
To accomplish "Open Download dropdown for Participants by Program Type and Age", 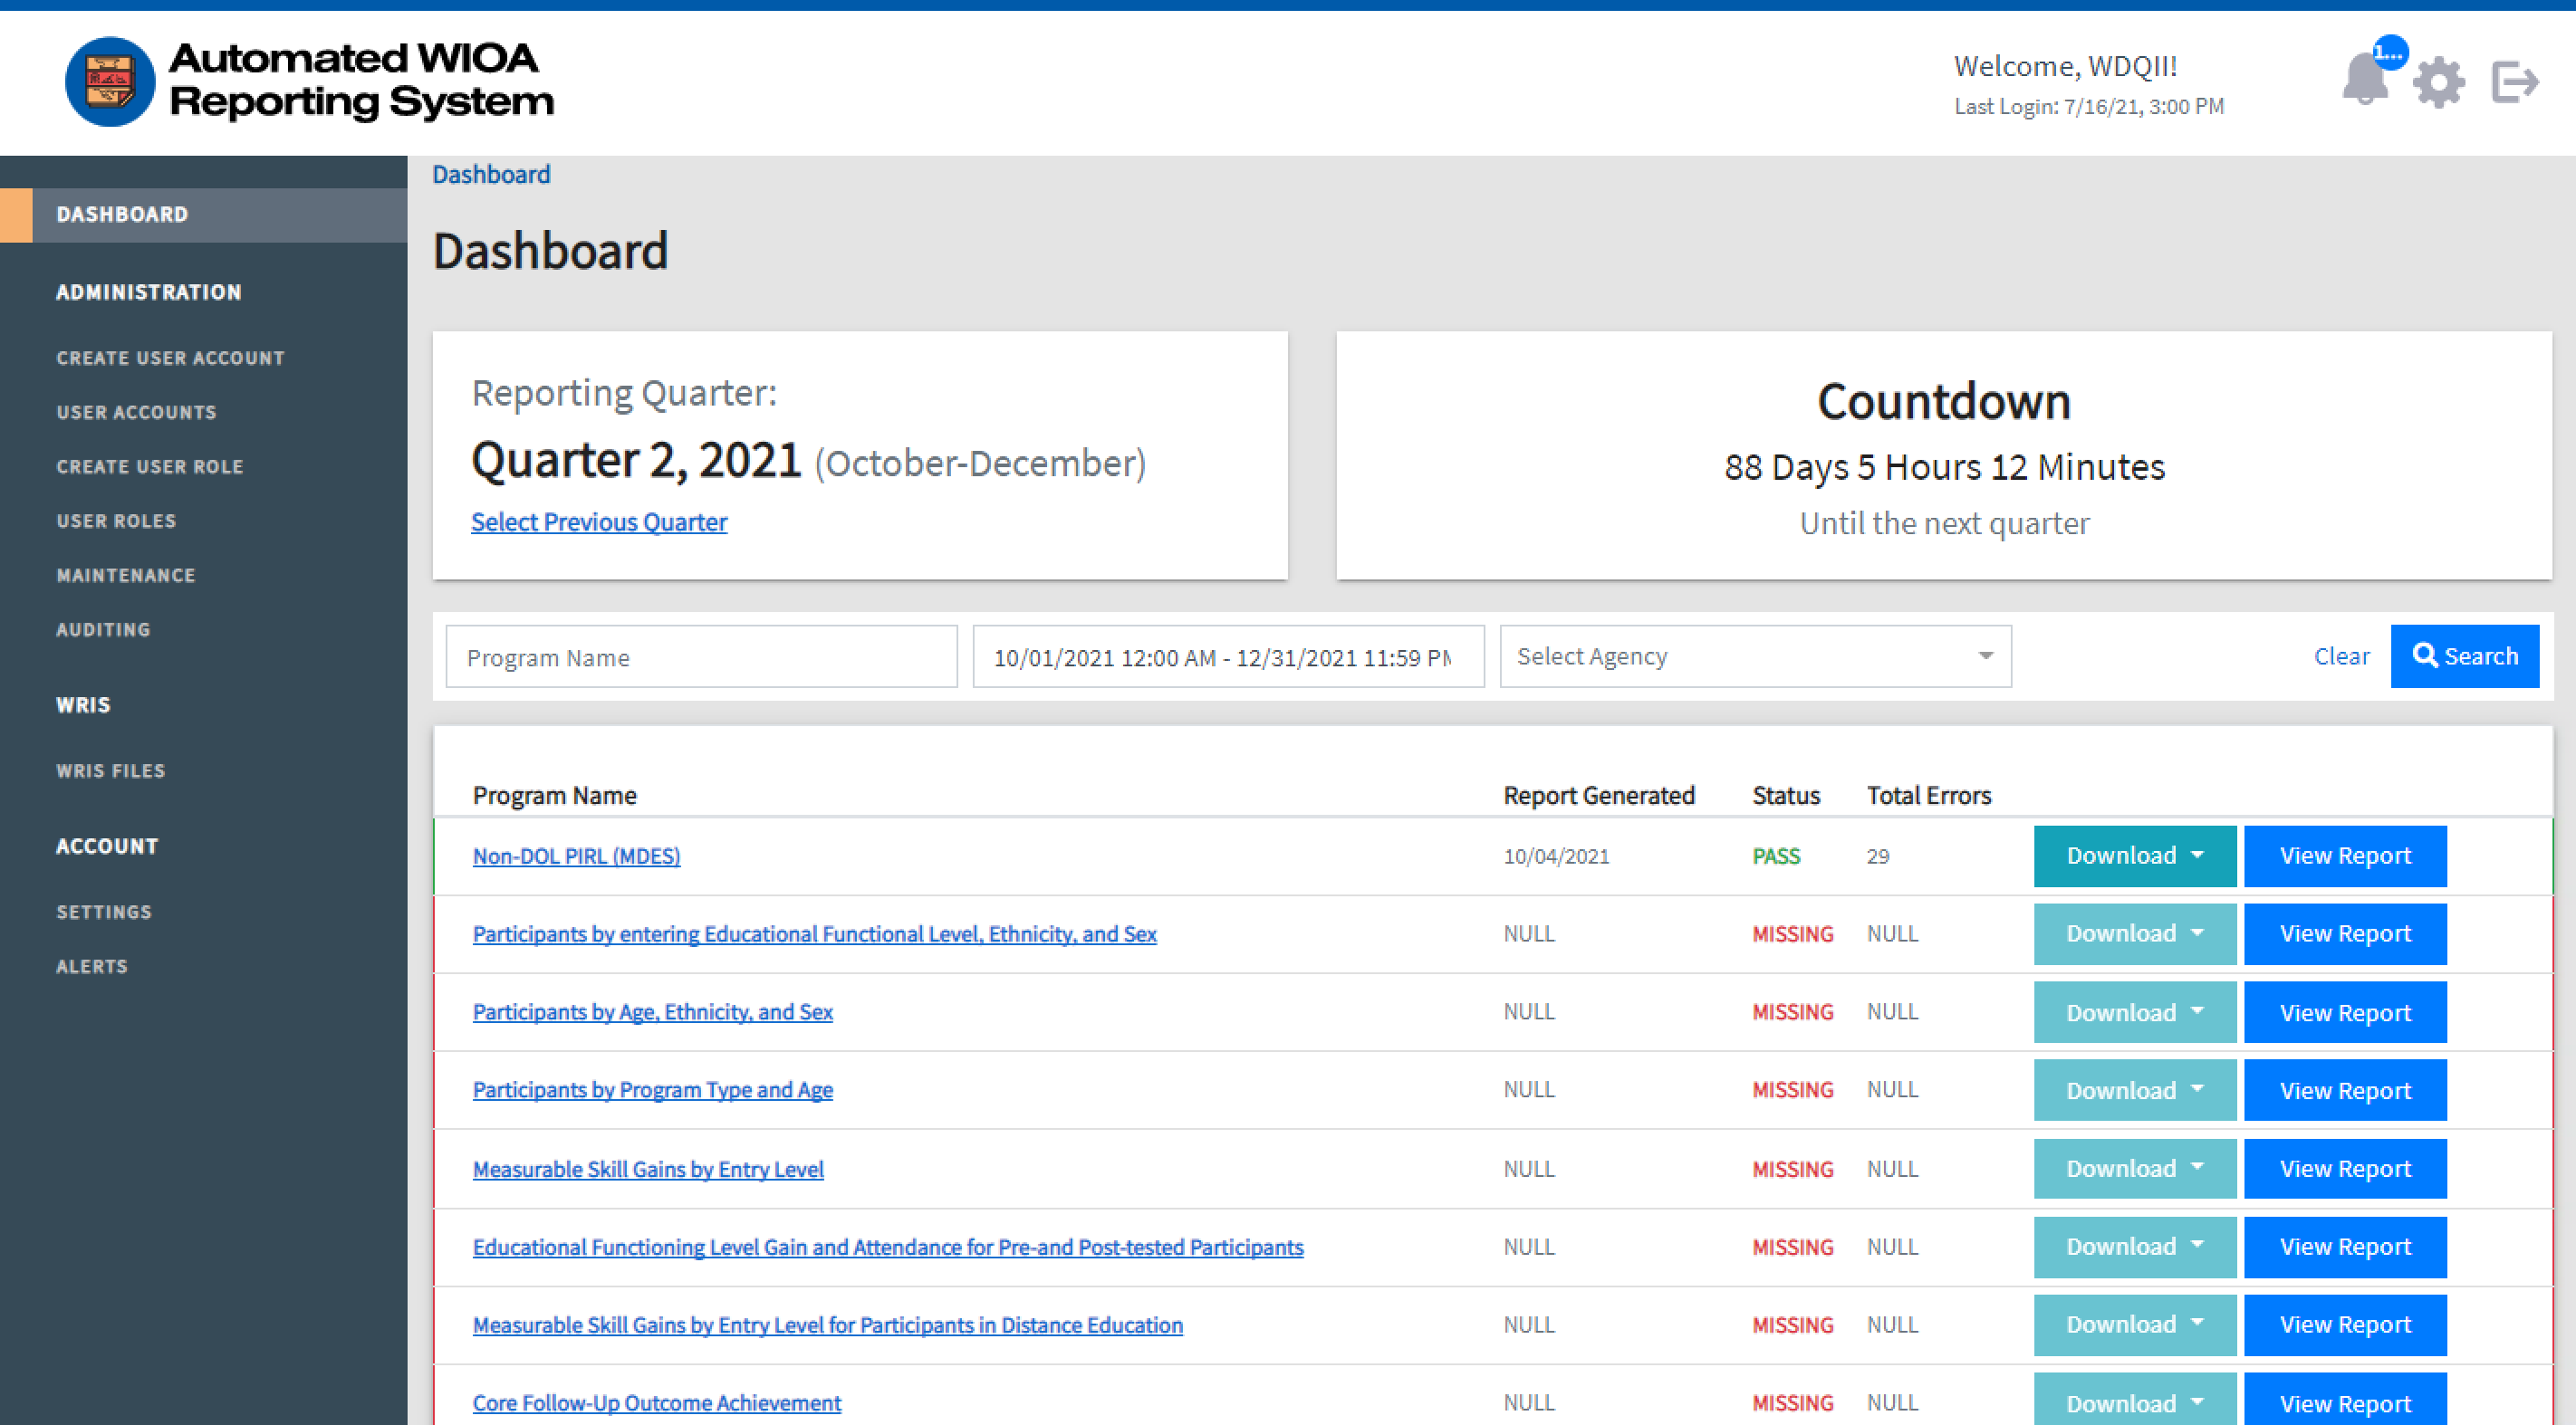I will coord(2134,1090).
